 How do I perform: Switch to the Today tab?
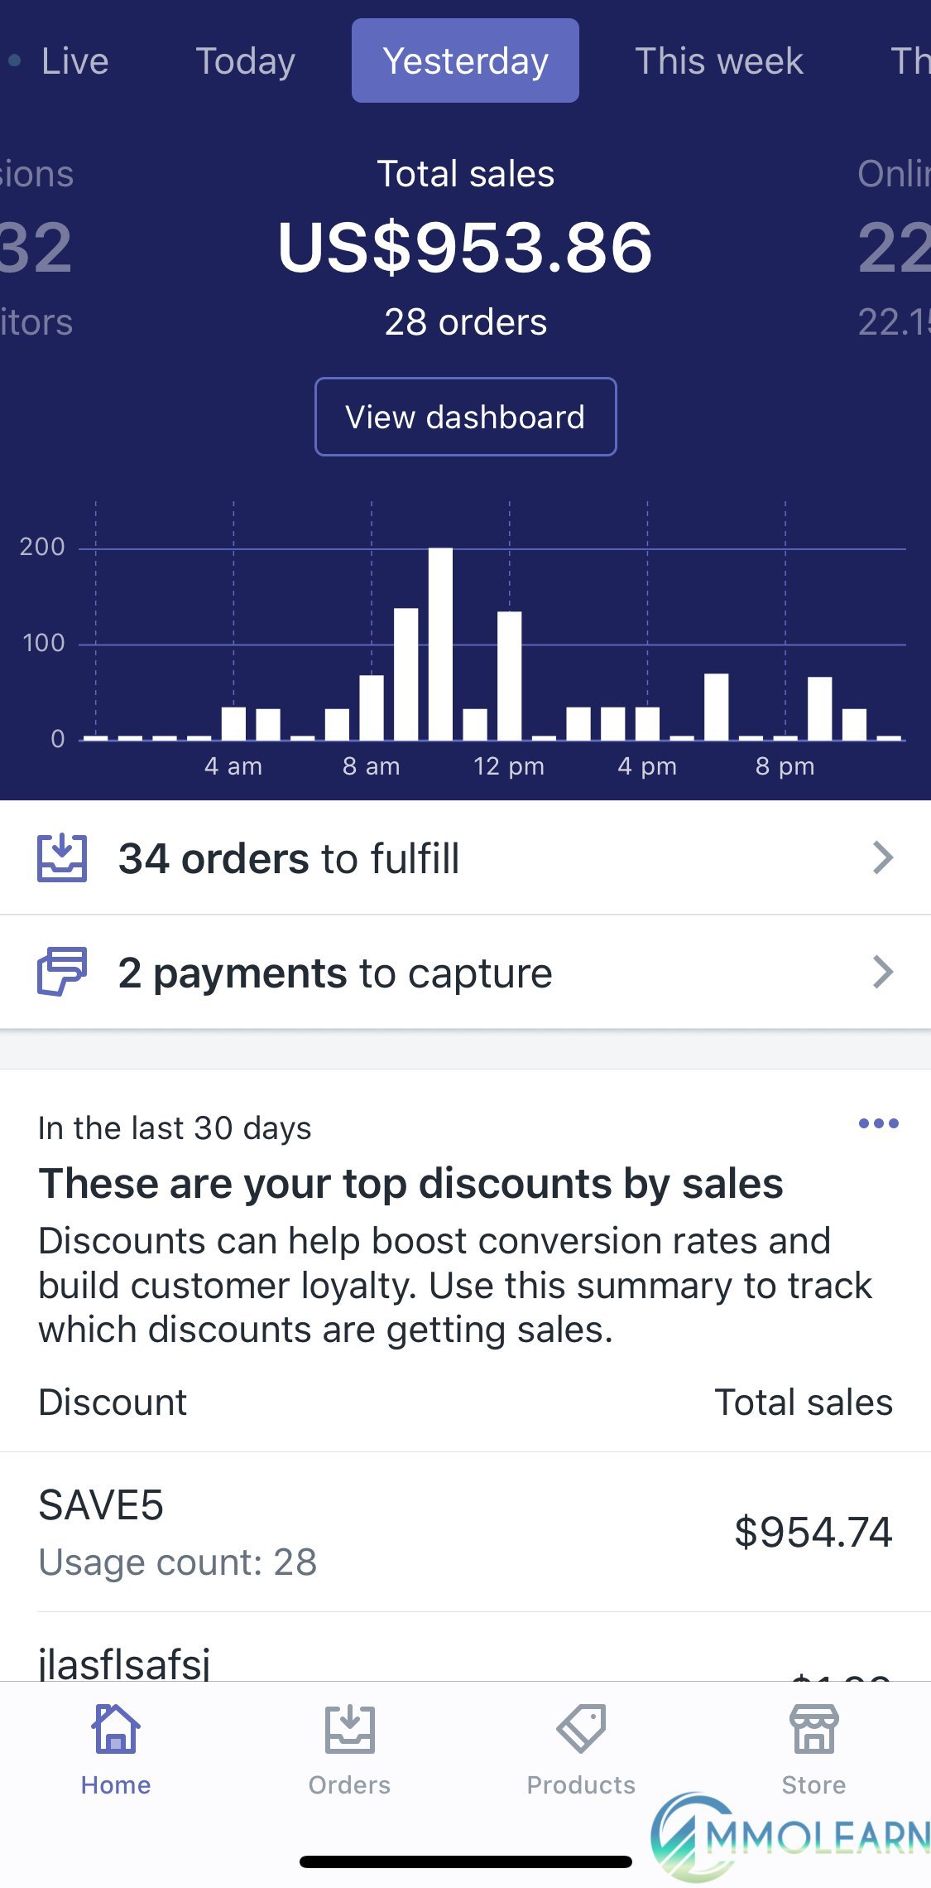pyautogui.click(x=245, y=61)
